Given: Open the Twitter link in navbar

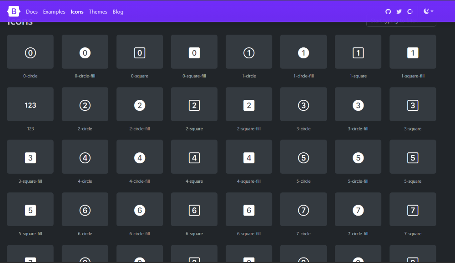Looking at the screenshot, I should pyautogui.click(x=399, y=12).
